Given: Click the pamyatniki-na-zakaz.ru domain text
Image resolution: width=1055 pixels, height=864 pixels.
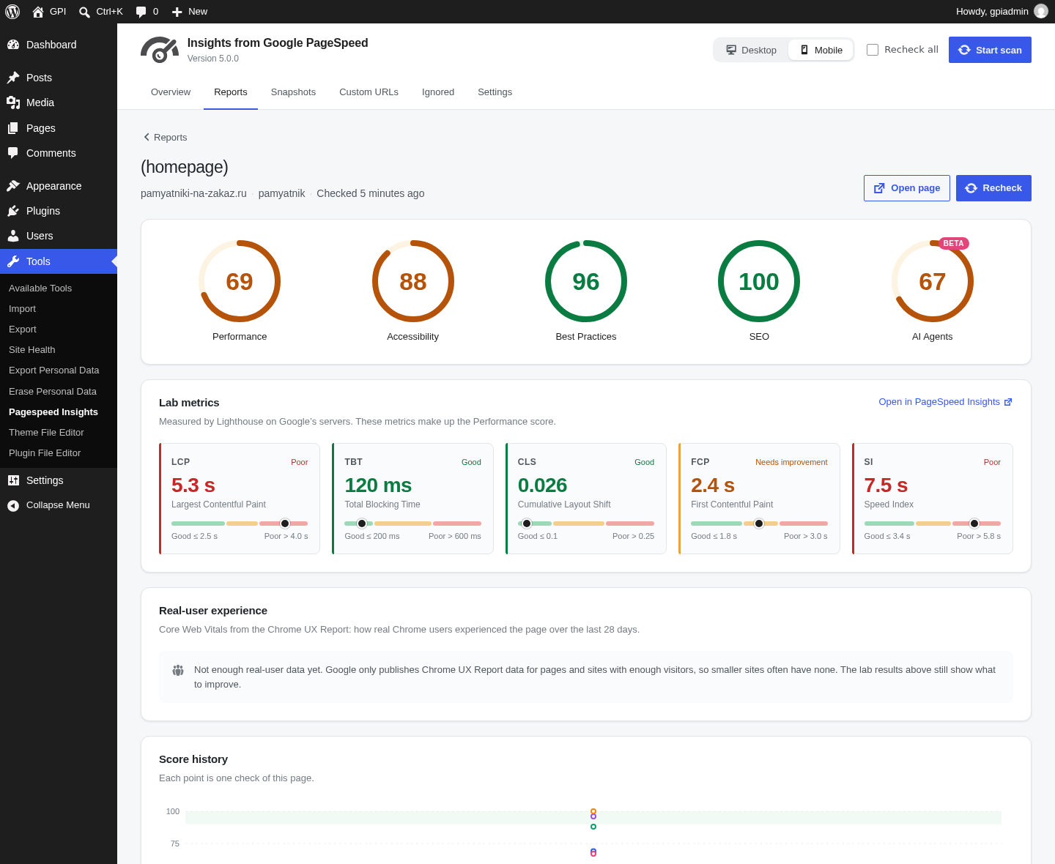Looking at the screenshot, I should (193, 193).
